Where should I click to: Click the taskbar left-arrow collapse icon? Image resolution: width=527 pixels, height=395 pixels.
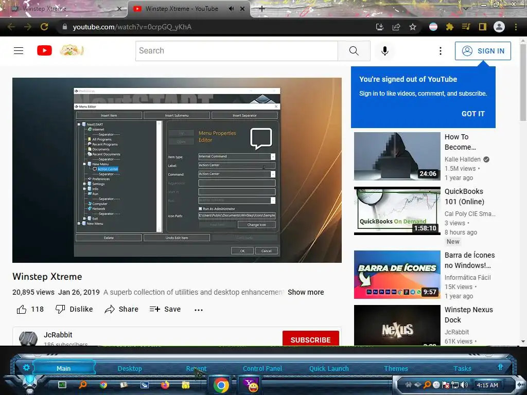(x=520, y=384)
